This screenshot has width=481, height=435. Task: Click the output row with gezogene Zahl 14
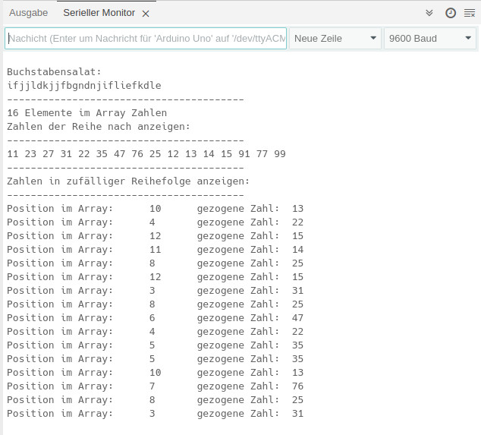click(155, 250)
